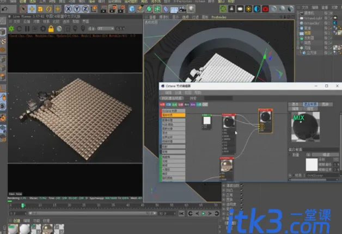Click the render view clapperboard icon
This screenshot has height=234, width=342.
tap(104, 9)
